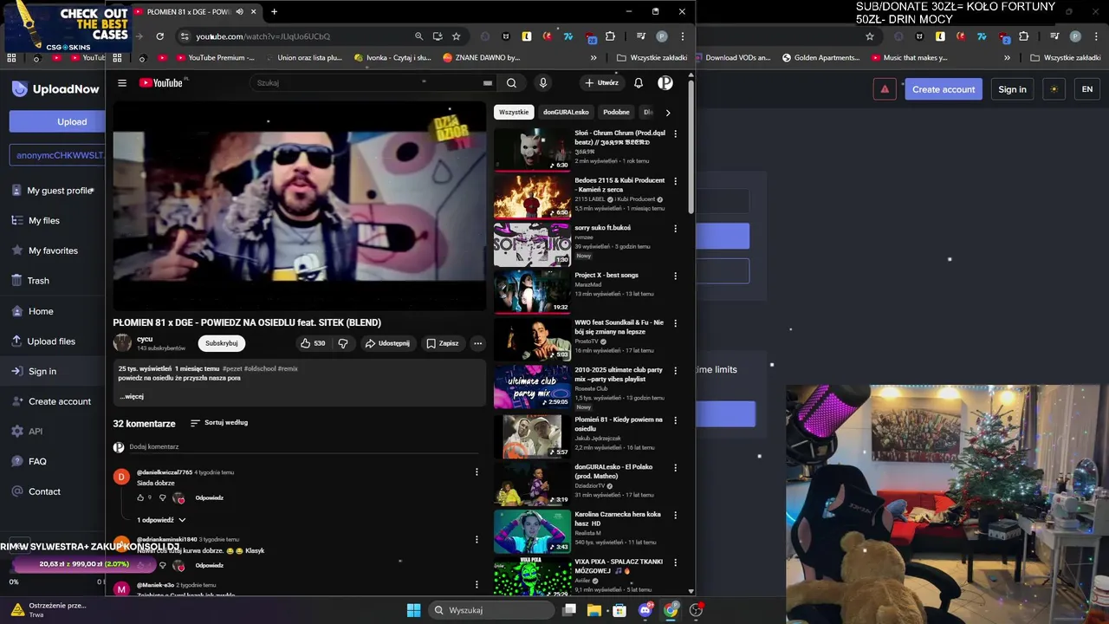The image size is (1109, 624).
Task: Click the cycu channel avatar
Action: 122,343
